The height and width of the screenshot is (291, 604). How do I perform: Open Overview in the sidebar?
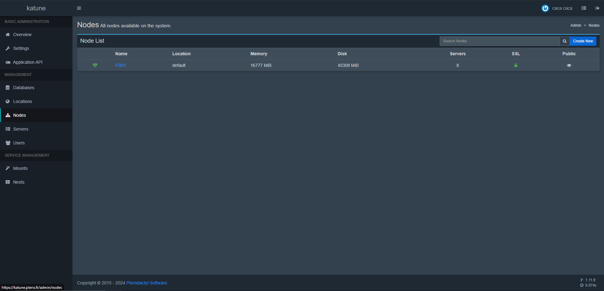(36, 35)
